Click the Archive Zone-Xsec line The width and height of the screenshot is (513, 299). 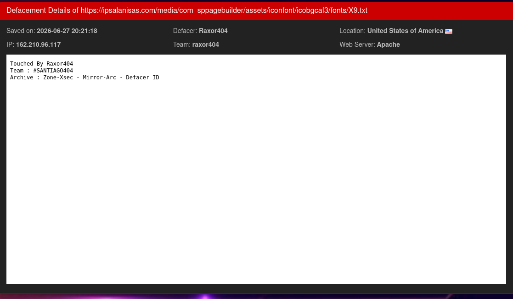85,77
